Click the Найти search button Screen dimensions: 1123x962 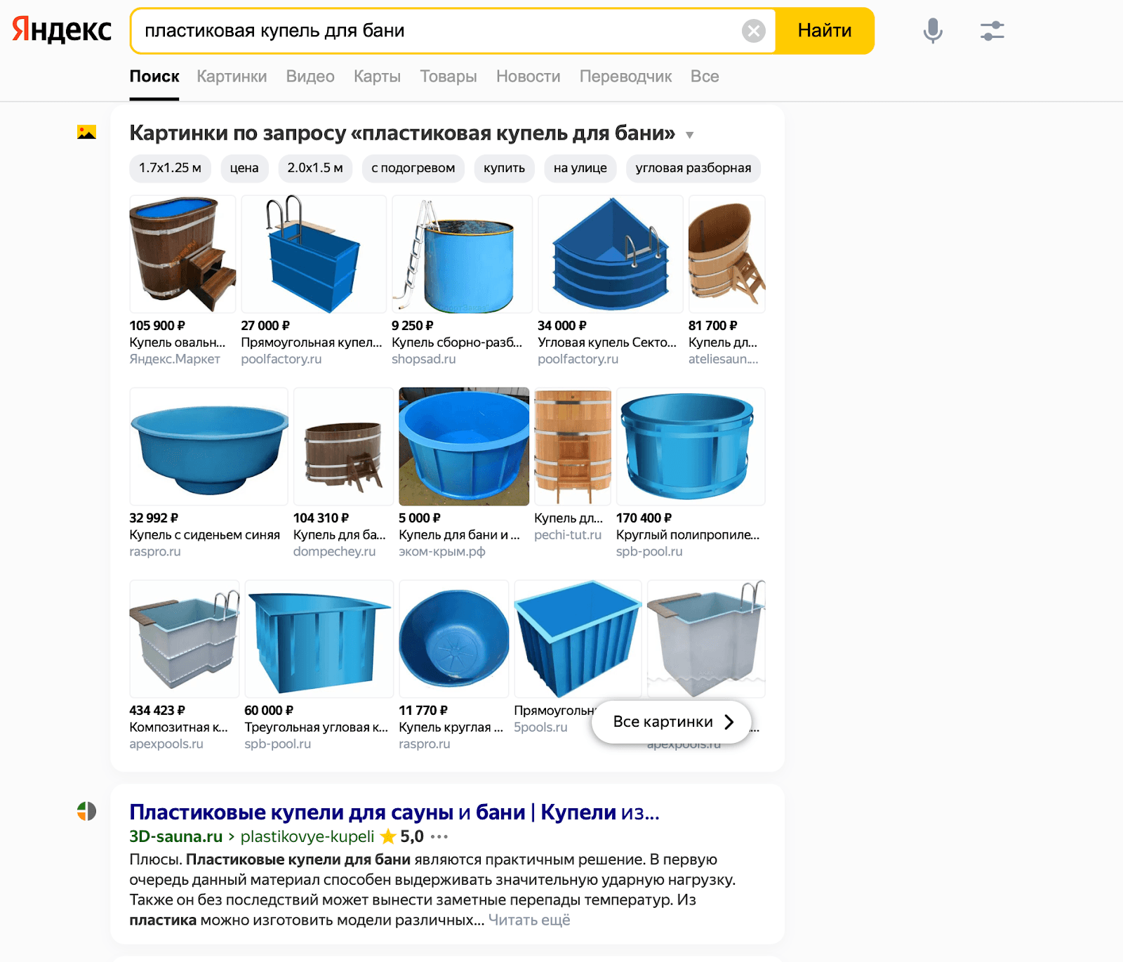pos(825,31)
